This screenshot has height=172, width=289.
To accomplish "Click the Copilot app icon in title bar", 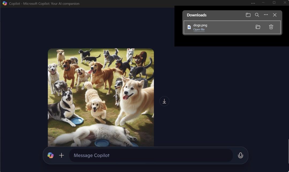I will (x=5, y=3).
